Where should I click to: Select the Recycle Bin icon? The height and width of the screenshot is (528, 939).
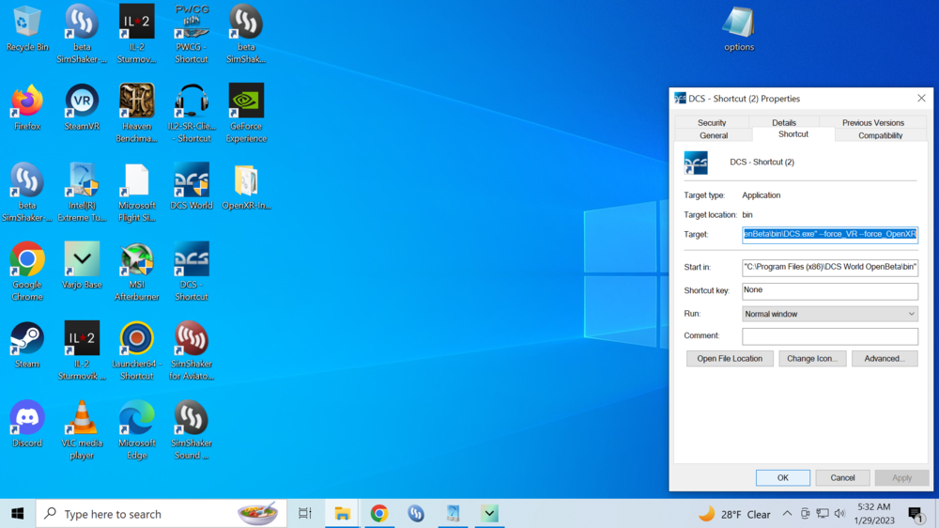coord(27,23)
